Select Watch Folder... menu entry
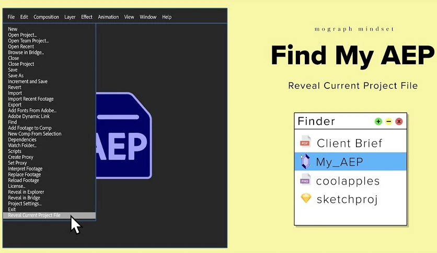The height and width of the screenshot is (253, 437). pyautogui.click(x=22, y=145)
